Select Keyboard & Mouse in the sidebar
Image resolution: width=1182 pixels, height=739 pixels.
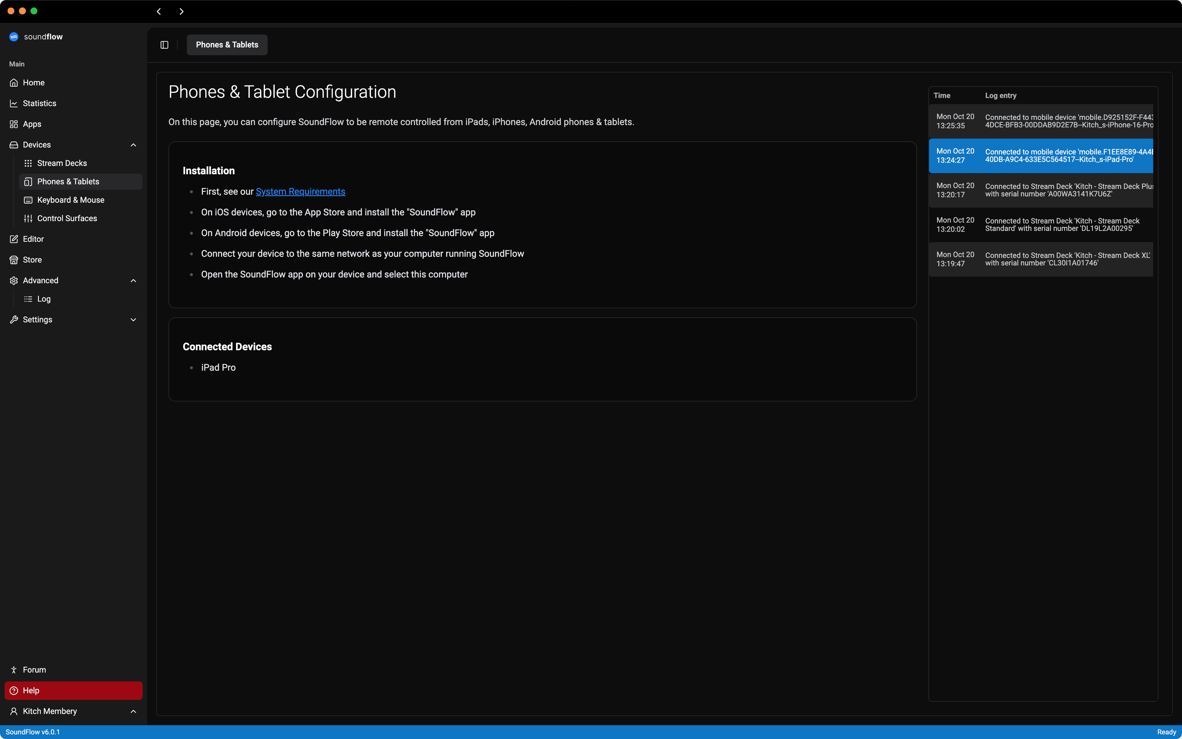pos(71,200)
